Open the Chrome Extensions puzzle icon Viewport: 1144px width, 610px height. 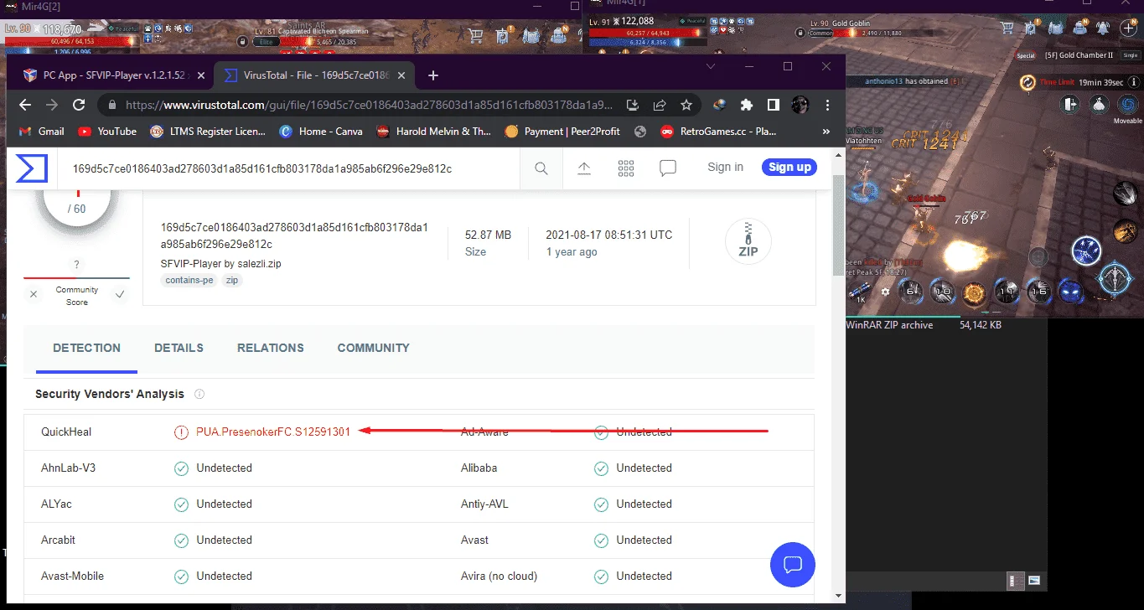tap(747, 106)
